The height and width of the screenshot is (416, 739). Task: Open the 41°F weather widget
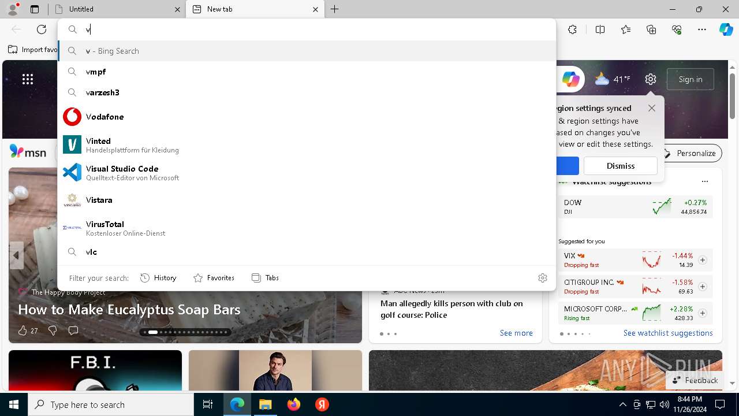613,79
